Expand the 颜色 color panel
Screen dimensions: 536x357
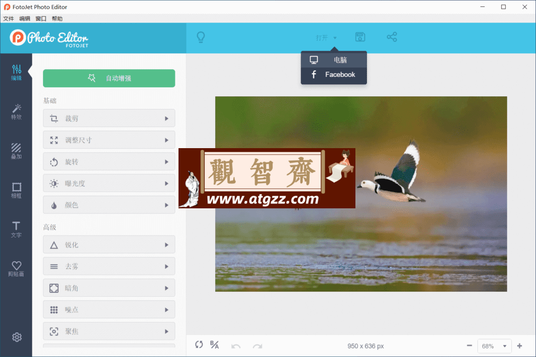(x=109, y=205)
